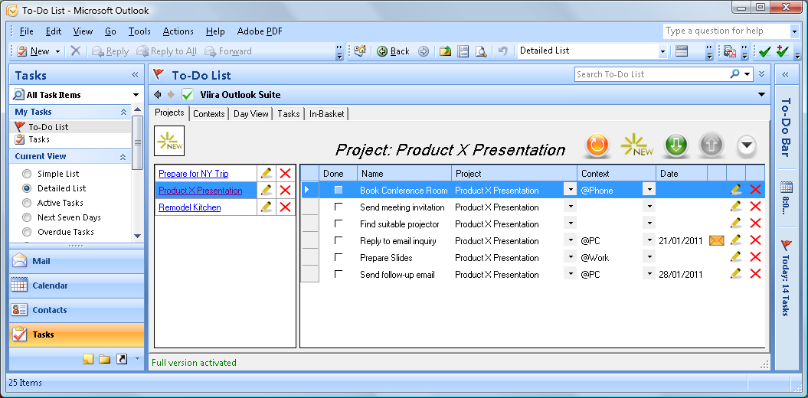Edit the Product X Presentation project pencil
This screenshot has width=808, height=398.
tap(267, 191)
